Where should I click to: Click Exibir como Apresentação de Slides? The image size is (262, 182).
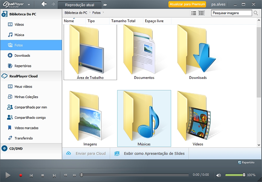tap(149, 153)
